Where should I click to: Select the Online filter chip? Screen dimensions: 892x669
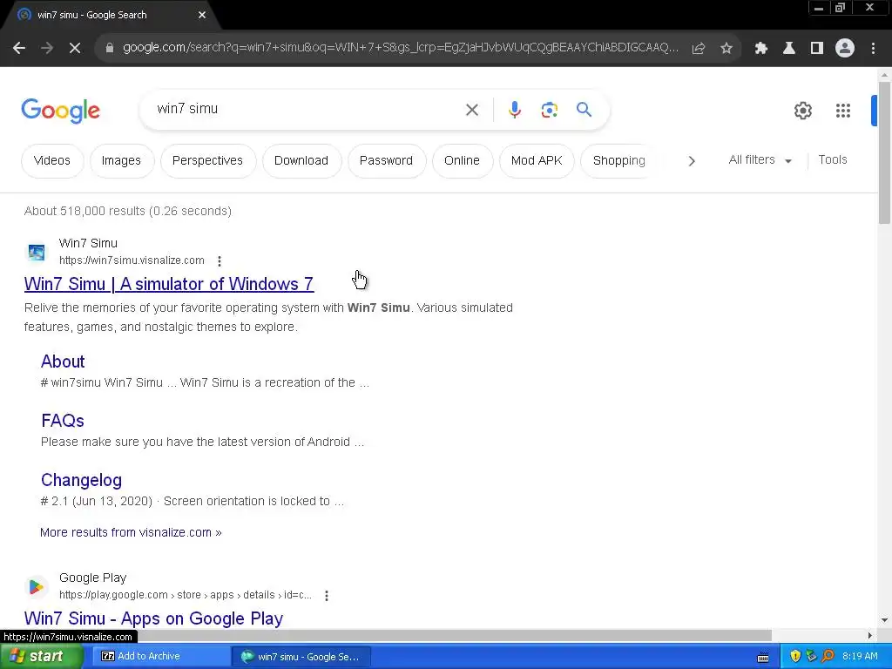pyautogui.click(x=462, y=161)
